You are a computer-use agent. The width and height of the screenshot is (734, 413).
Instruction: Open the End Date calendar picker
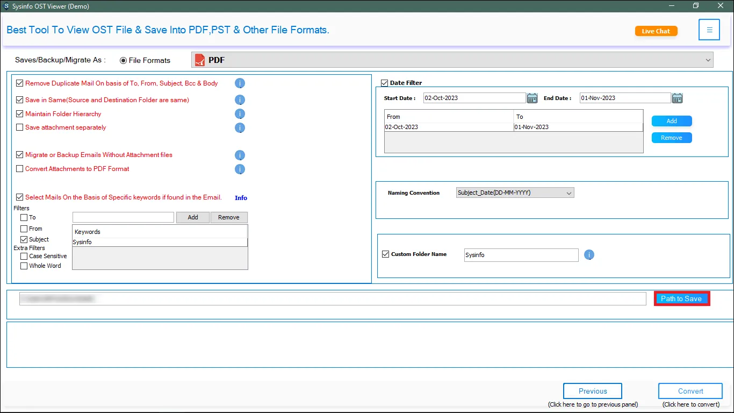pyautogui.click(x=677, y=98)
